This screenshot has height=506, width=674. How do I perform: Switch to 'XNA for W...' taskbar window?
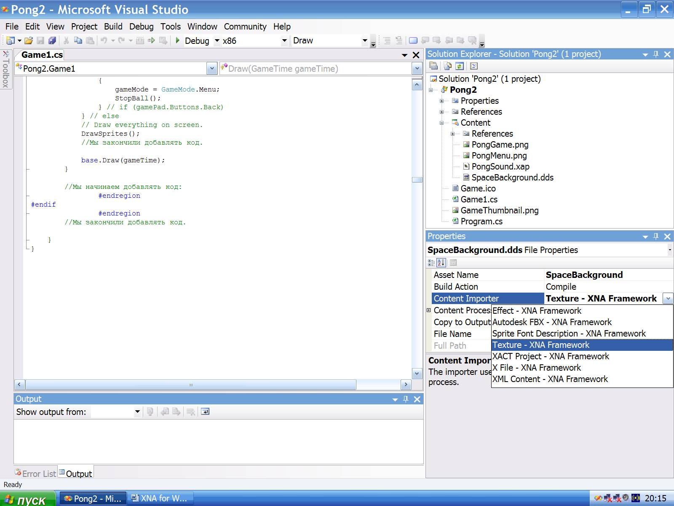click(160, 498)
